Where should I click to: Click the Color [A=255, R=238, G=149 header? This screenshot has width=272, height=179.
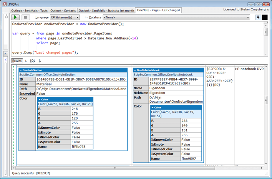click(x=176, y=114)
